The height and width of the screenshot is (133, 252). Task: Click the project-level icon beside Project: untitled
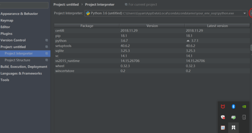click(x=47, y=47)
